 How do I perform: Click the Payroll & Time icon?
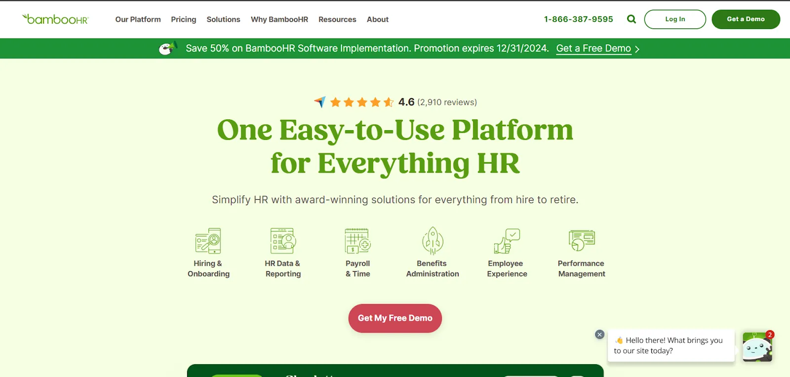tap(358, 240)
